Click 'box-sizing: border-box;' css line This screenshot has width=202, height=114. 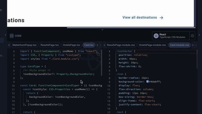coord(136,97)
